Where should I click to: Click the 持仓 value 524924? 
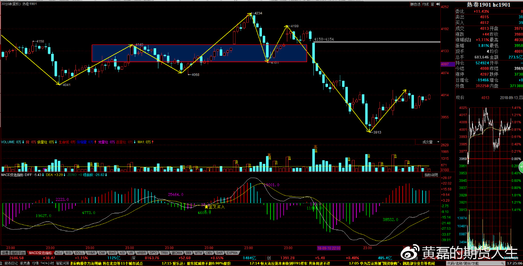pyautogui.click(x=482, y=63)
